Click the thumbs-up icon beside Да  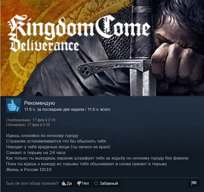[x=64, y=183]
